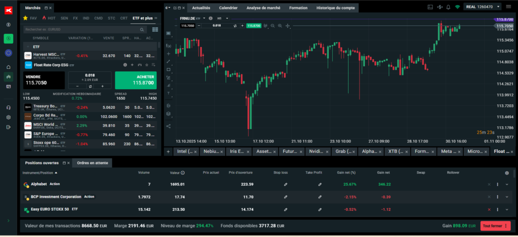
Task: Click the search magnifier in Marchés panel
Action: click(x=142, y=30)
